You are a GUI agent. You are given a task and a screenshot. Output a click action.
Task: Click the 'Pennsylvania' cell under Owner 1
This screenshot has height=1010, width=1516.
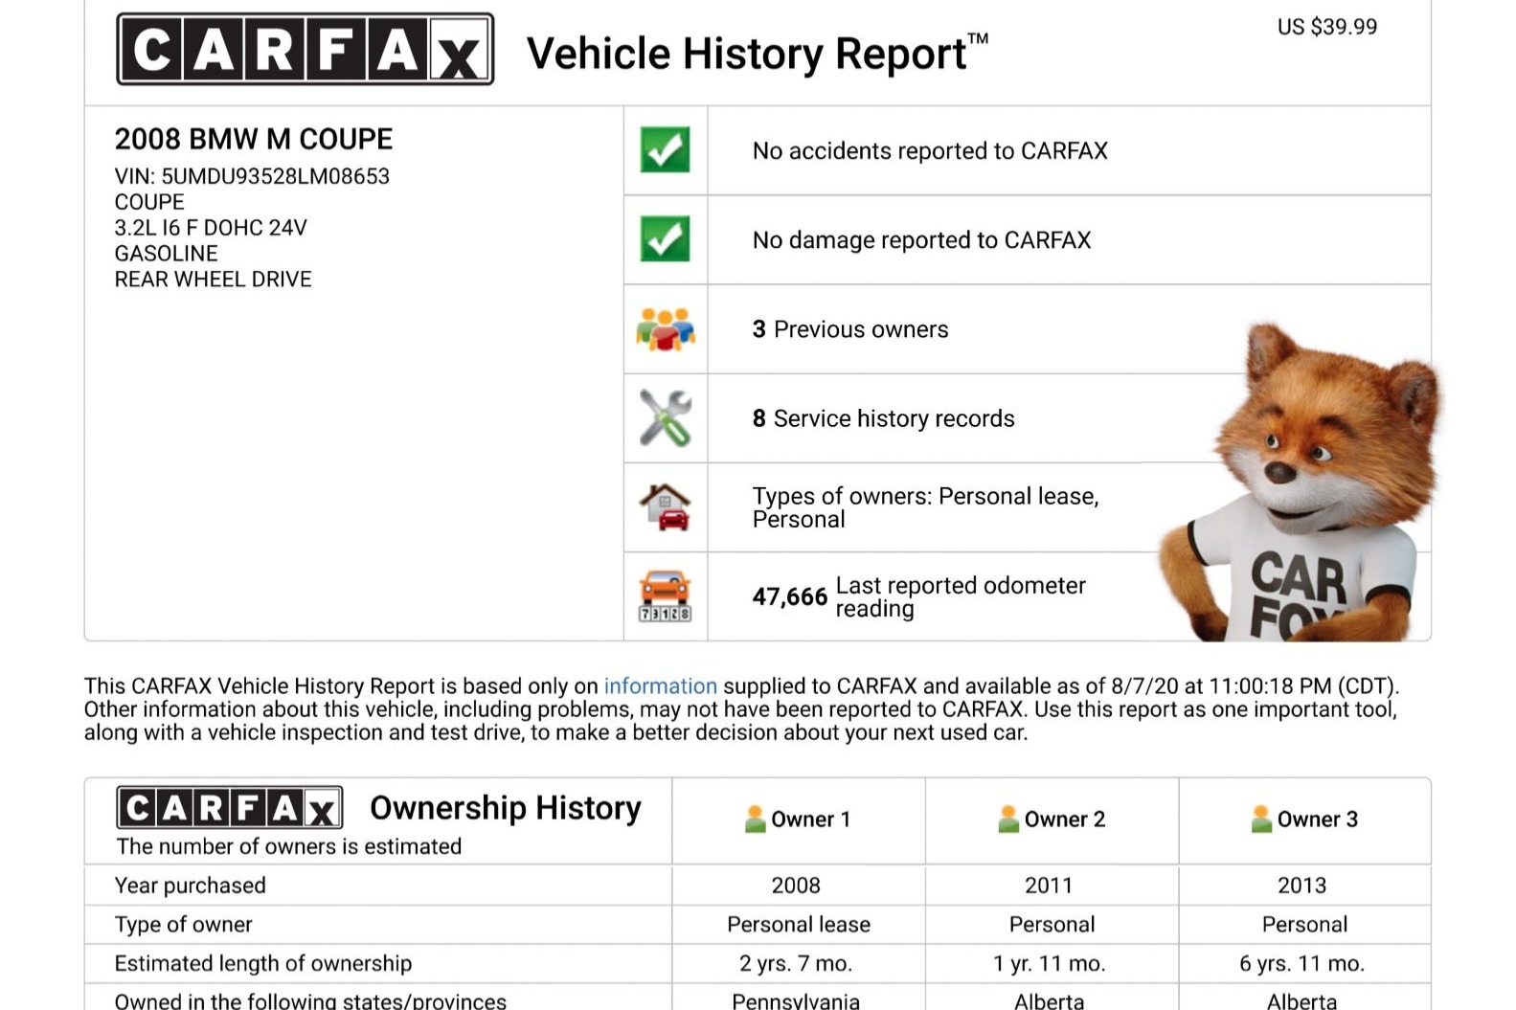coord(796,1000)
